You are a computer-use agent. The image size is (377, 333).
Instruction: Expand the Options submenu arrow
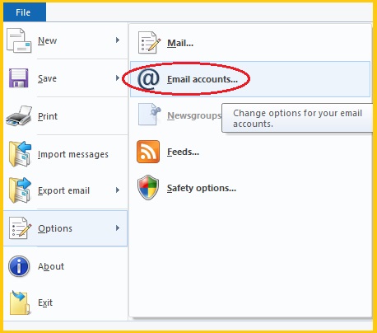click(x=118, y=228)
